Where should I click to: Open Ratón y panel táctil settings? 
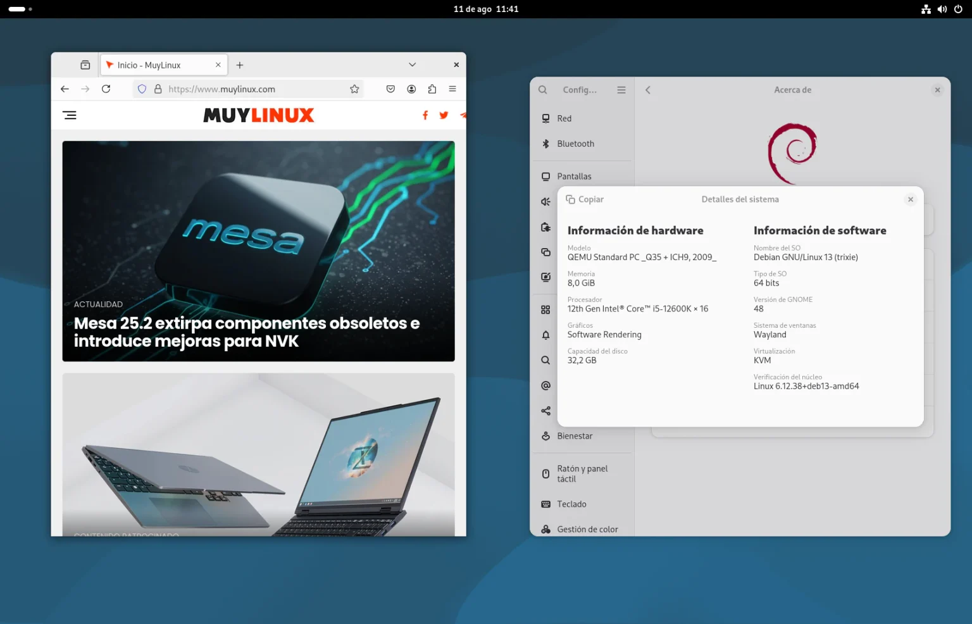click(582, 474)
